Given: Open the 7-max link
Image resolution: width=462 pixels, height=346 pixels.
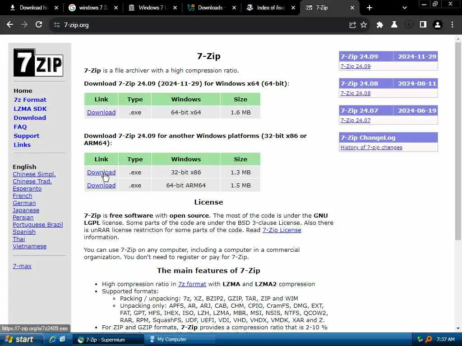Looking at the screenshot, I should [22, 266].
